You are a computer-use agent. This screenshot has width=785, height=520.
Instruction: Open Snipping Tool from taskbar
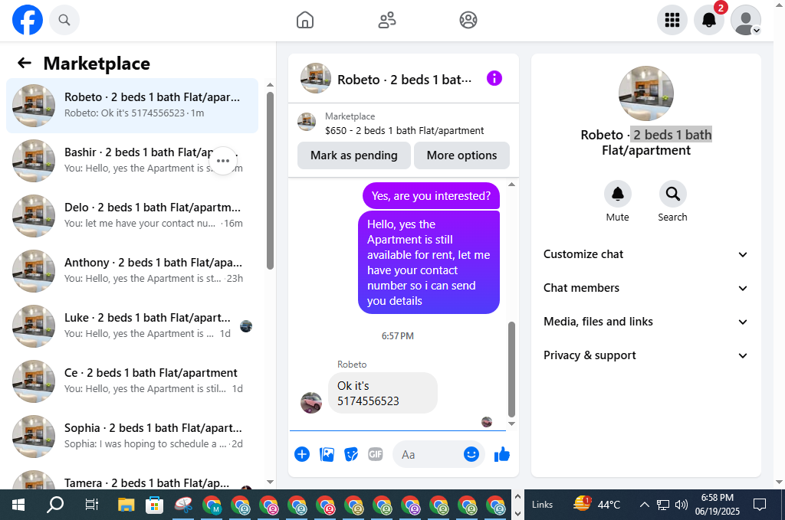(183, 505)
